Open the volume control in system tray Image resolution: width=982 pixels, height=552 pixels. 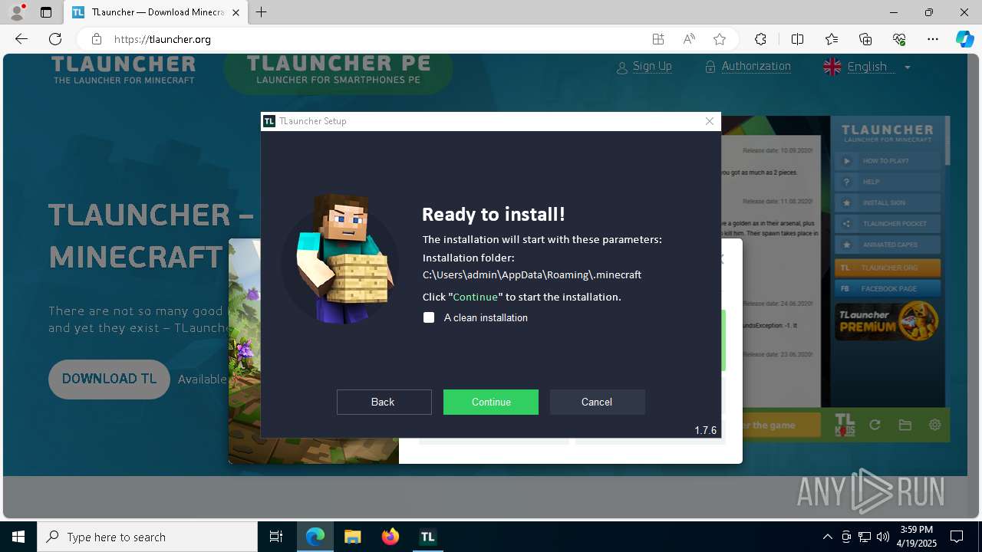(882, 537)
